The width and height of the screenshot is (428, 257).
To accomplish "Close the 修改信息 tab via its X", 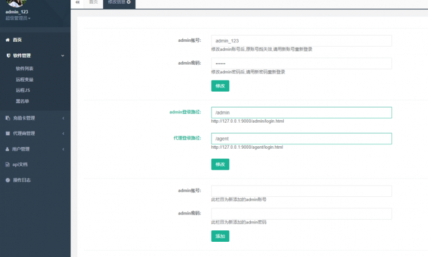I will (x=129, y=2).
